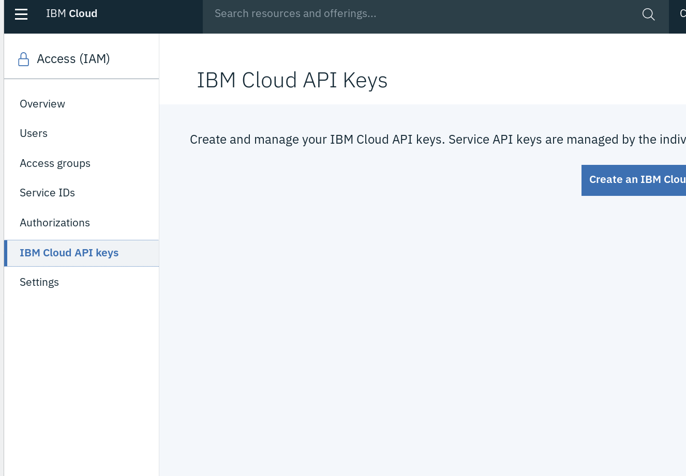Open the Authorizations page

55,223
